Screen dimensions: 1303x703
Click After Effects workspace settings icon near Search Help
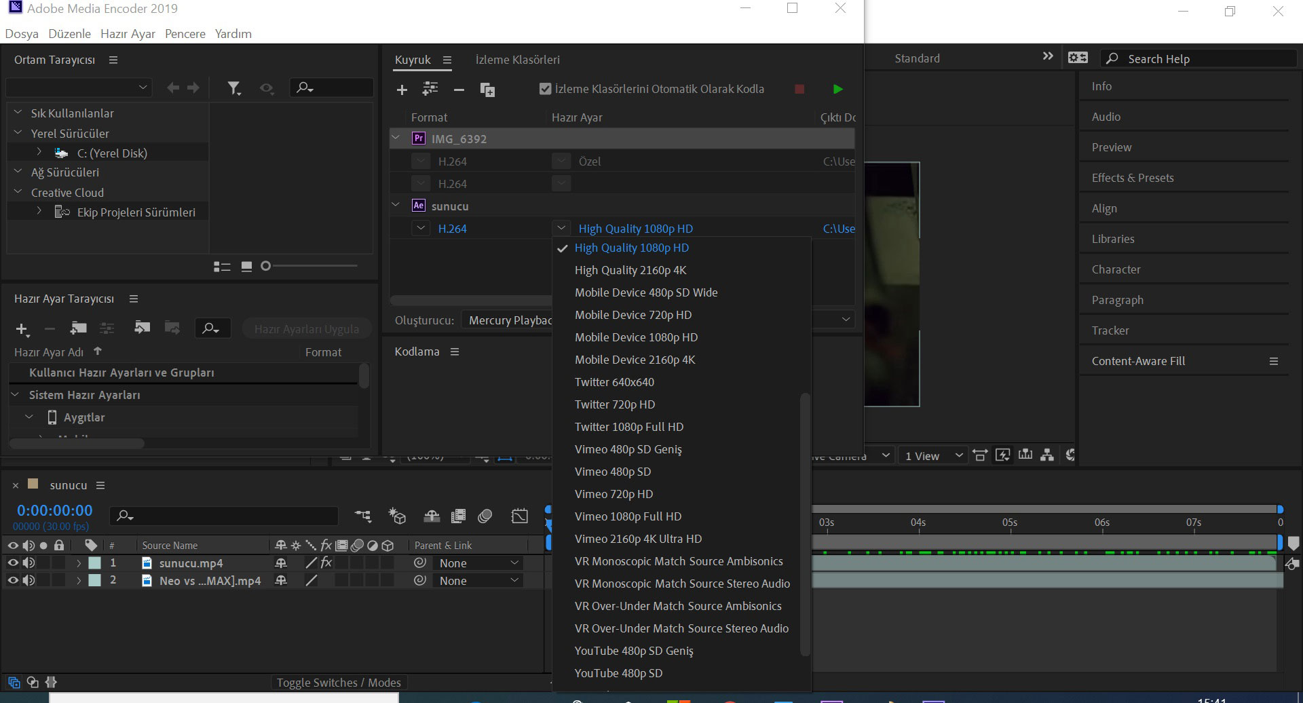click(x=1078, y=58)
